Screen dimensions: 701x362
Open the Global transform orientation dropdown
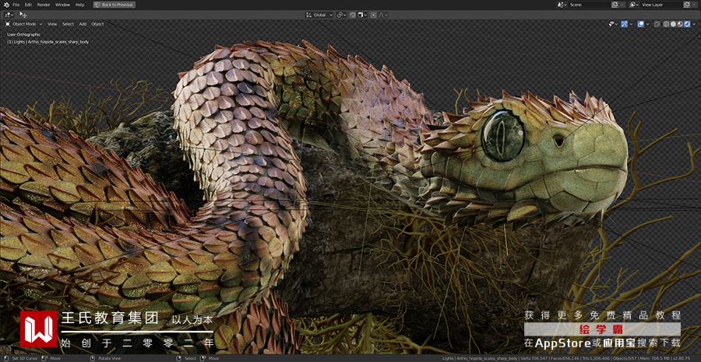click(x=319, y=15)
